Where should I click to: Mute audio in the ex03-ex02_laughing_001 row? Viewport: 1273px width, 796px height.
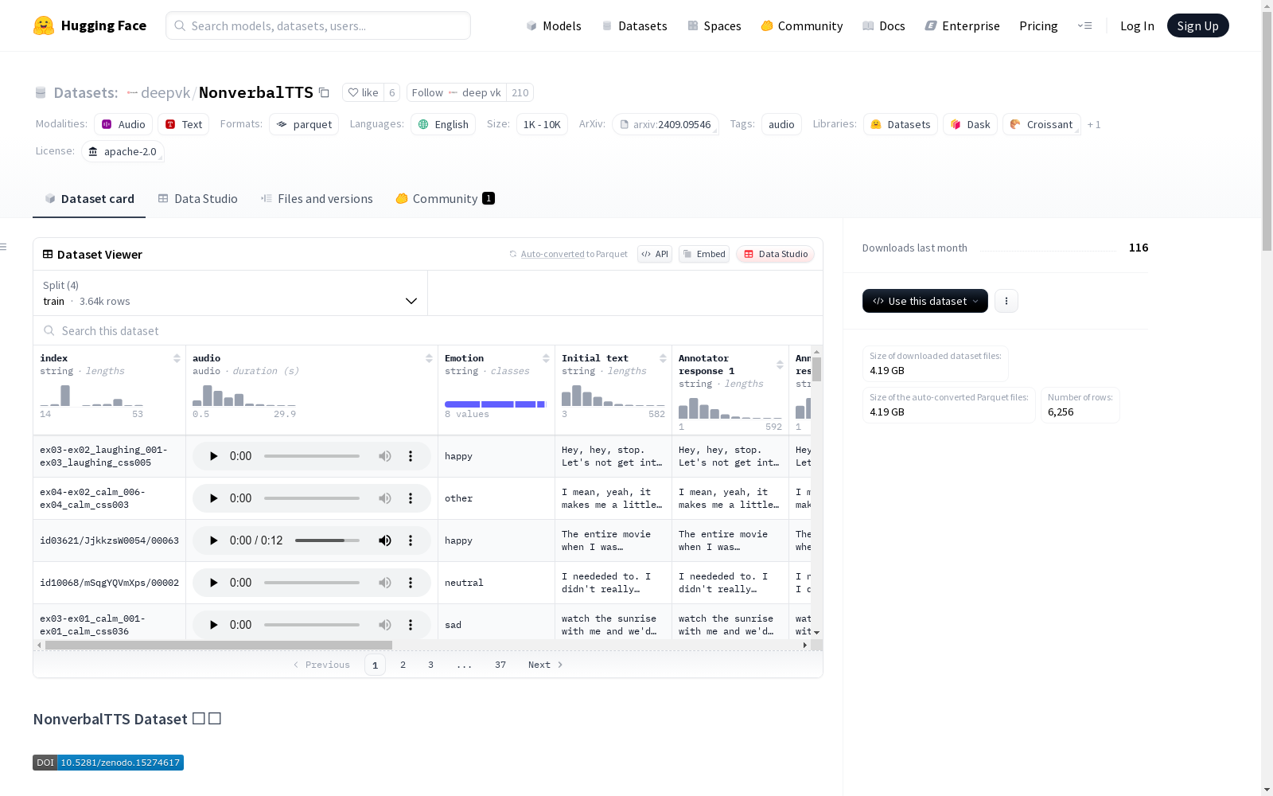pos(385,456)
